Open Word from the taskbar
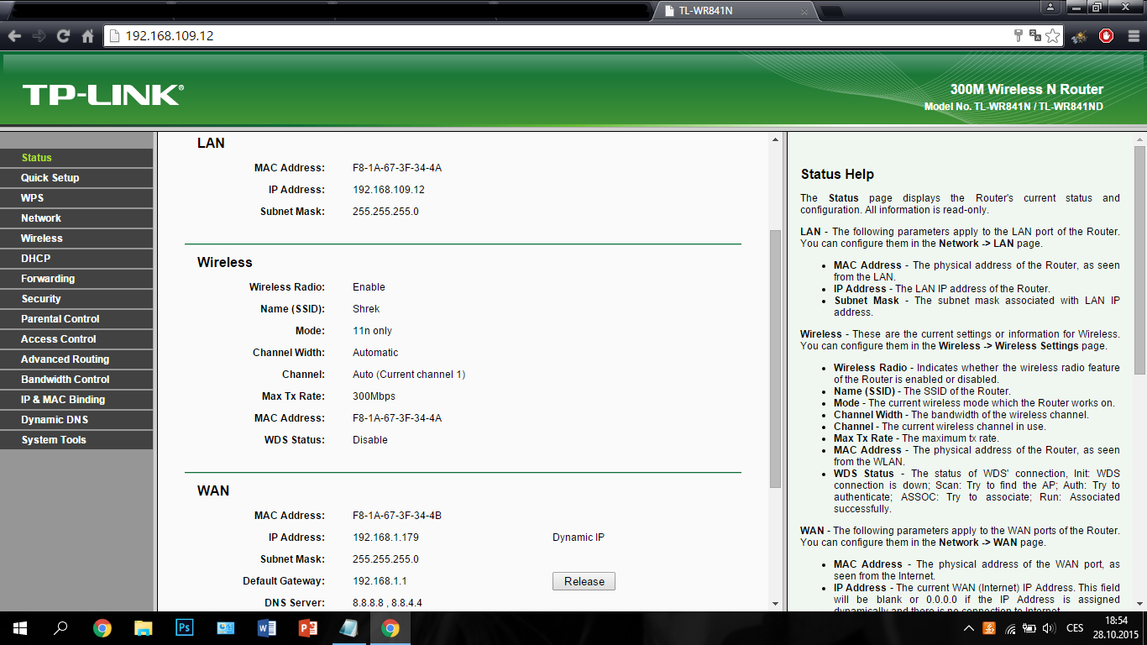The image size is (1147, 645). click(x=267, y=627)
